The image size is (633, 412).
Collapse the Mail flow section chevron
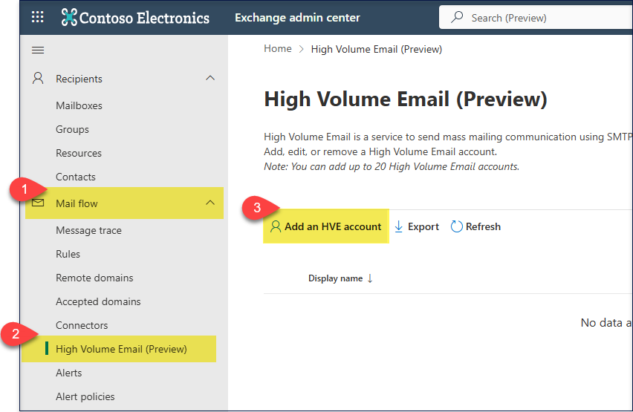(x=210, y=203)
